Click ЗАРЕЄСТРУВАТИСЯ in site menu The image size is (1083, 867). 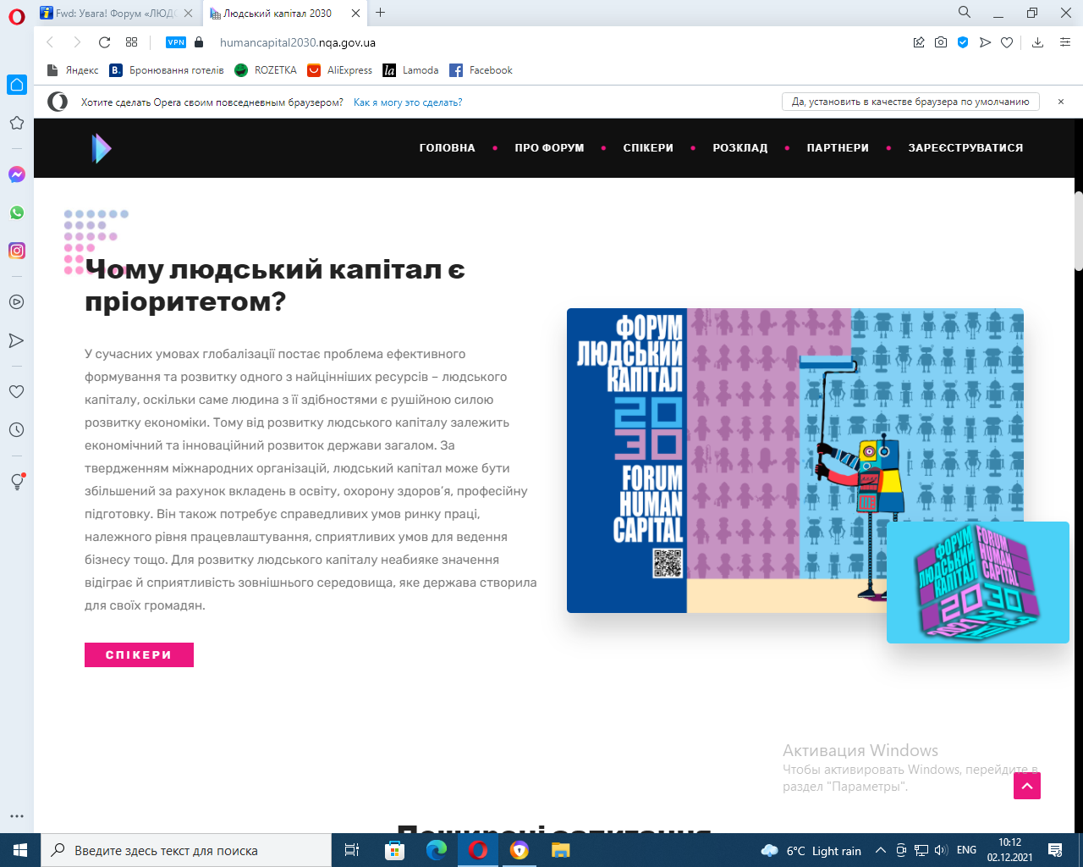pos(965,148)
